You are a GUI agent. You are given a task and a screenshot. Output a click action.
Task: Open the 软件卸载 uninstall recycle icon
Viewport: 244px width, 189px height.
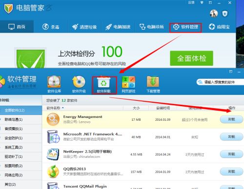(x=104, y=85)
